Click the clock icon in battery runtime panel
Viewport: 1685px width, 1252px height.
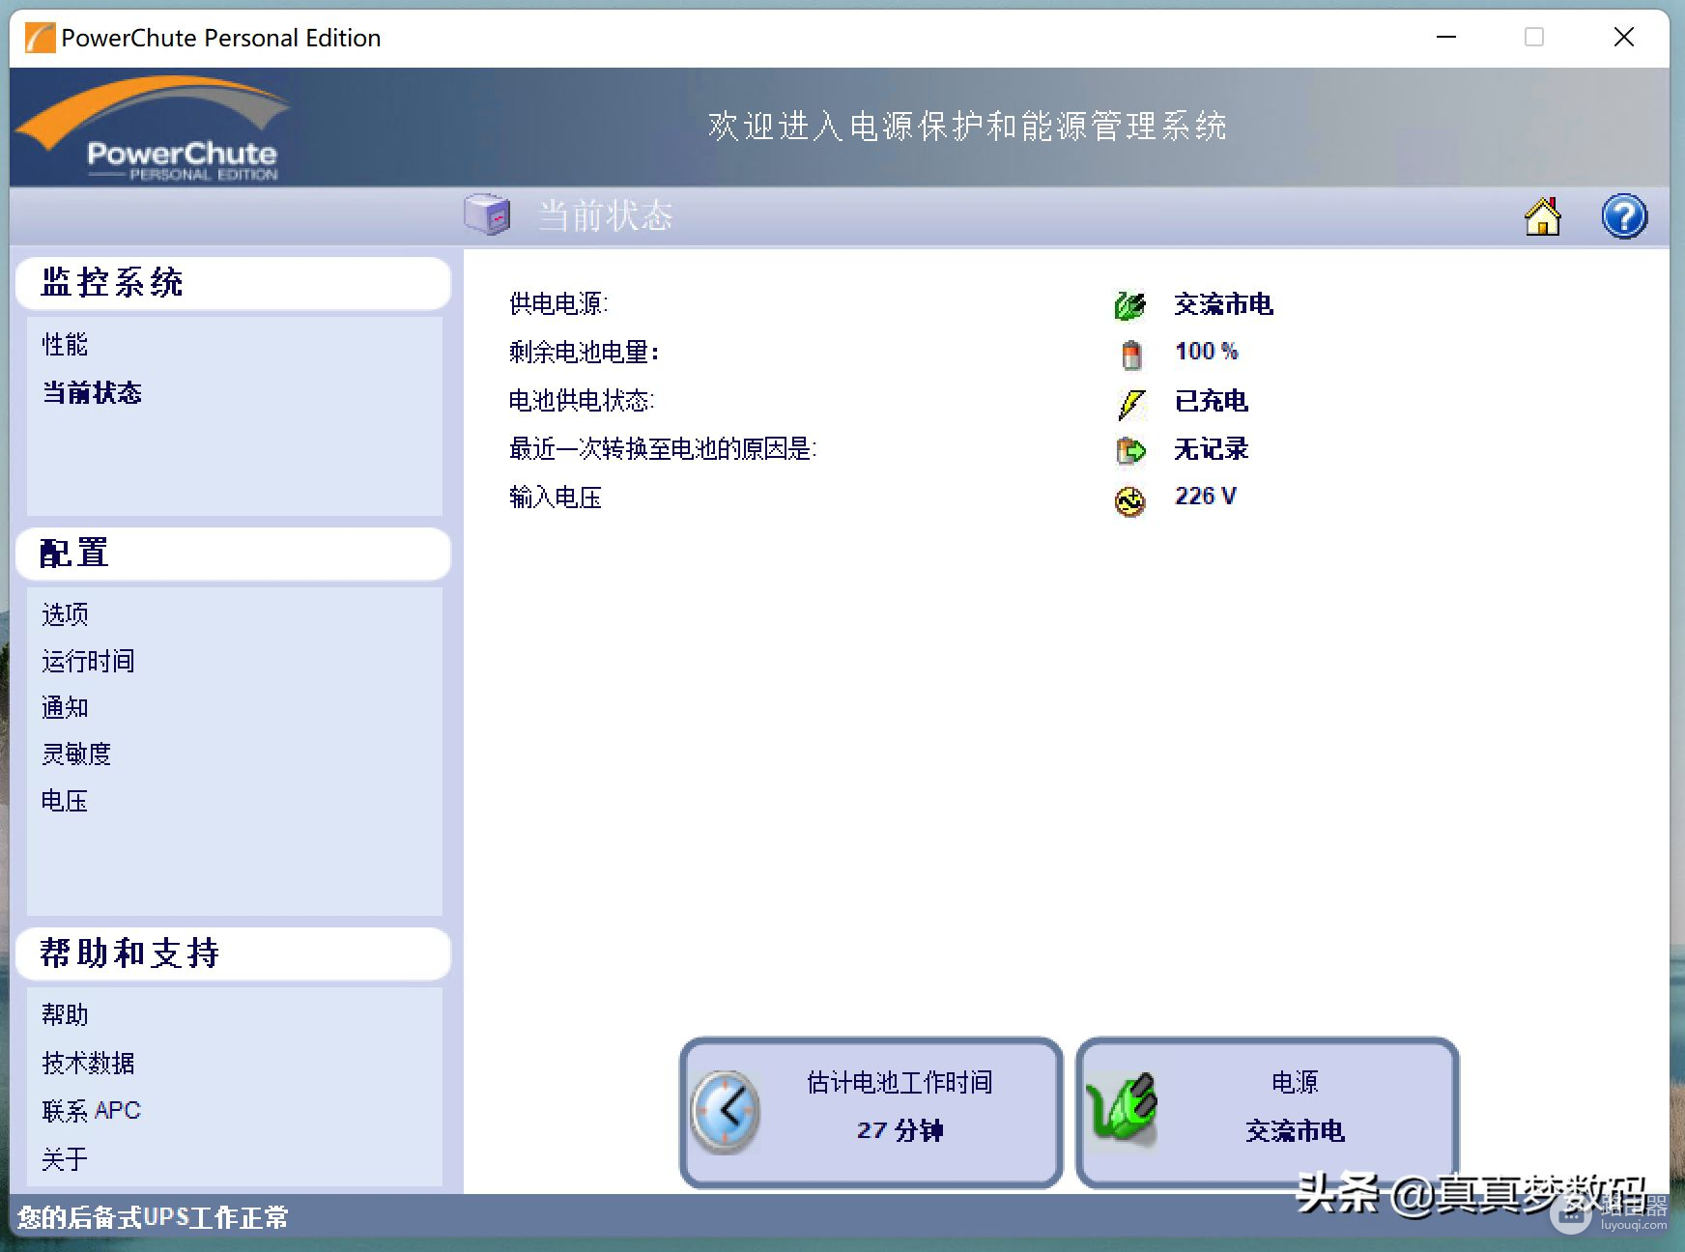pyautogui.click(x=726, y=1111)
